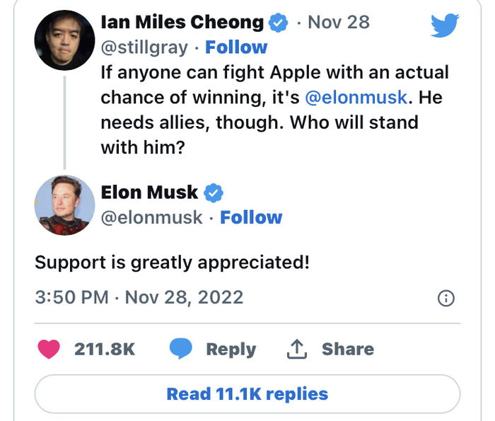Follow the @elonmusk account
Viewport: 495px width, 421px height.
pyautogui.click(x=251, y=217)
